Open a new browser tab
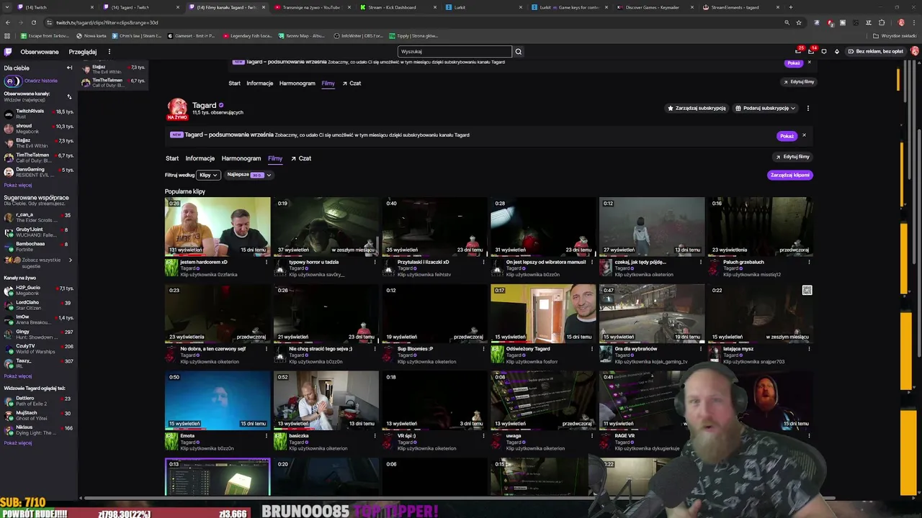Screen dimensions: 922x518 790,7
